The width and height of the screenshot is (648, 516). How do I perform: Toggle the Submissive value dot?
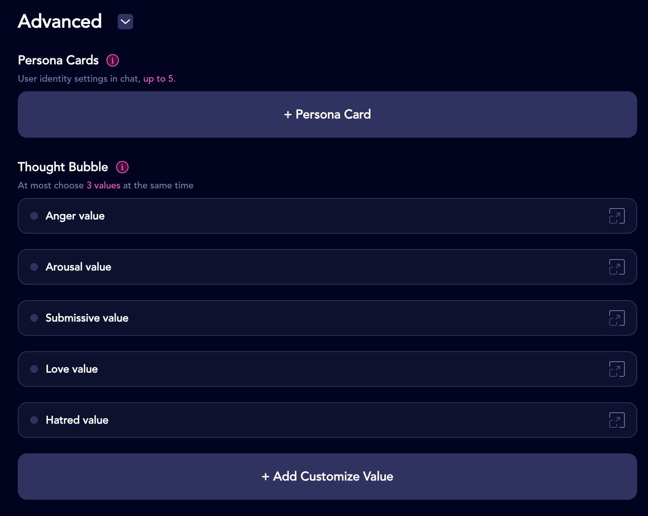pyautogui.click(x=34, y=318)
